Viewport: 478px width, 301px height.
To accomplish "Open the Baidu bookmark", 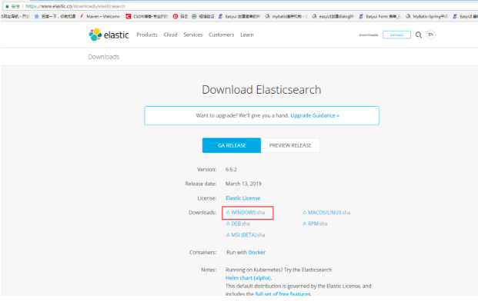I will click(x=55, y=16).
